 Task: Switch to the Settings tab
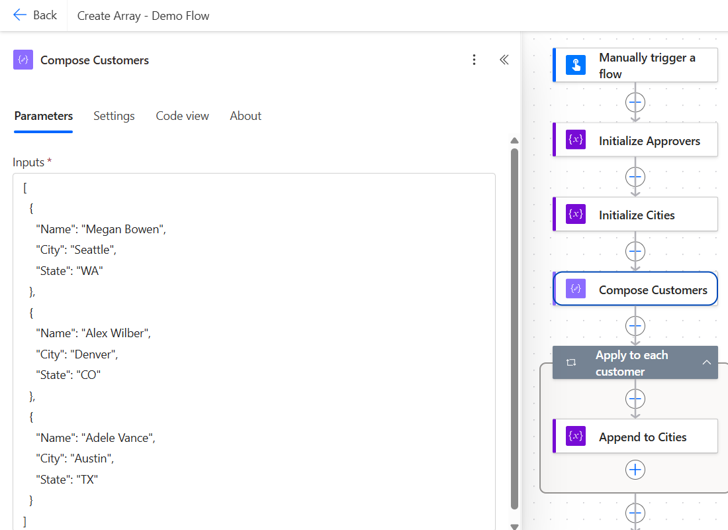coord(114,116)
